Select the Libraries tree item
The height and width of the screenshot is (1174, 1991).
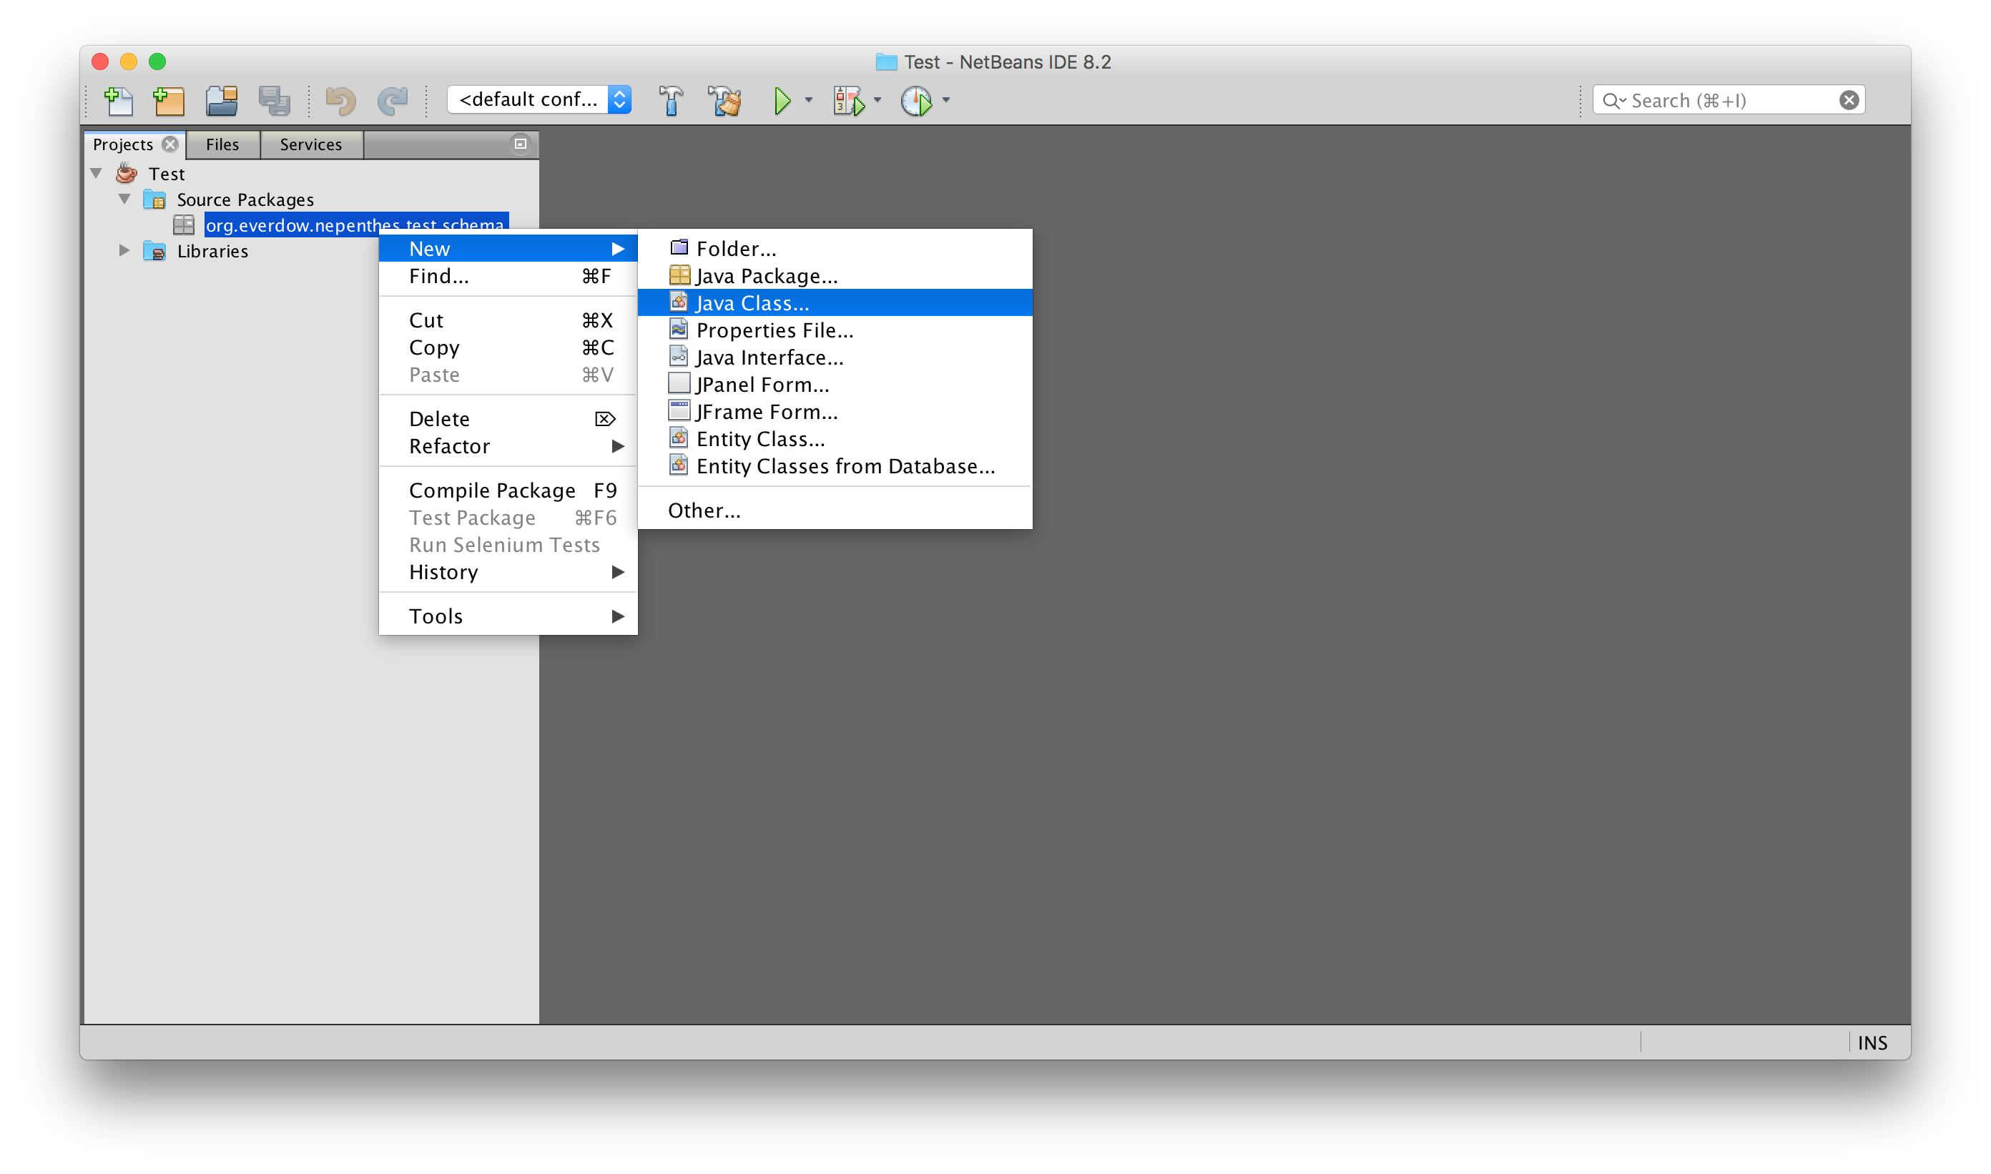tap(212, 251)
